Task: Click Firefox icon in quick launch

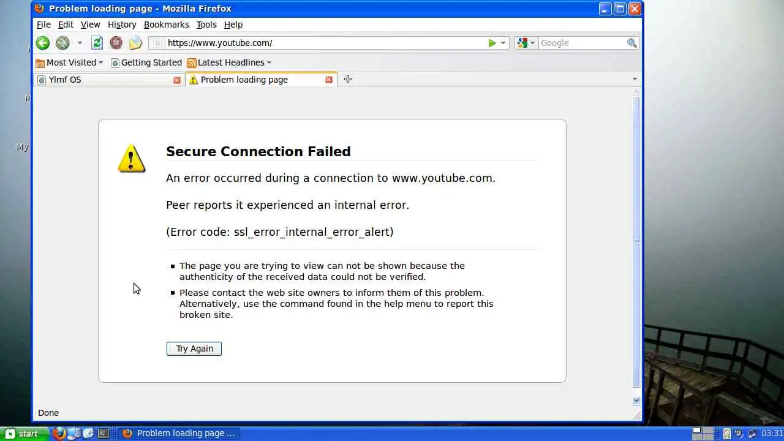Action: [59, 434]
